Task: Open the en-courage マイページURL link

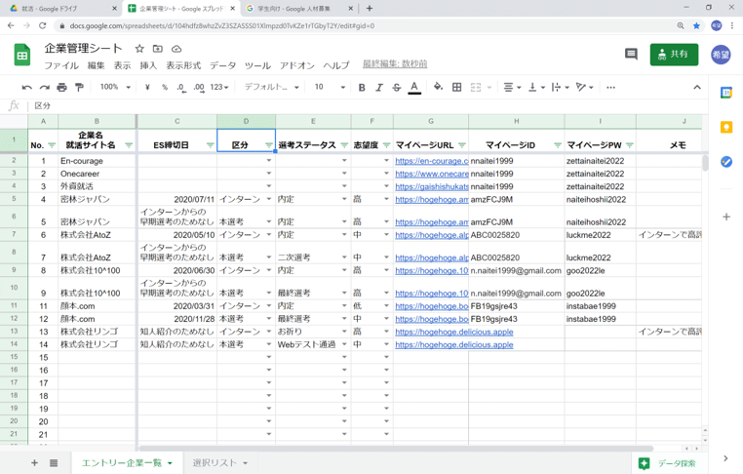Action: [432, 161]
